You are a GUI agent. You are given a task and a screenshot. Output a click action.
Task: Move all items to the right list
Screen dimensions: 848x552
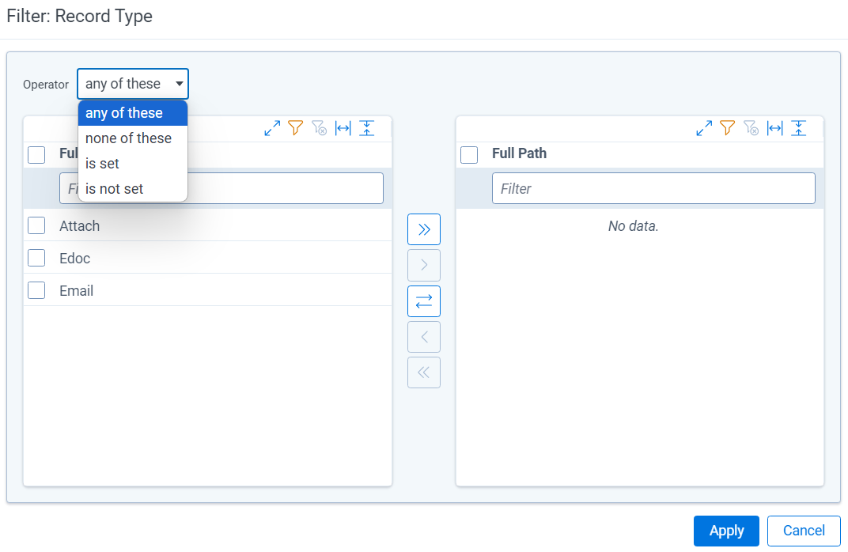(x=424, y=229)
